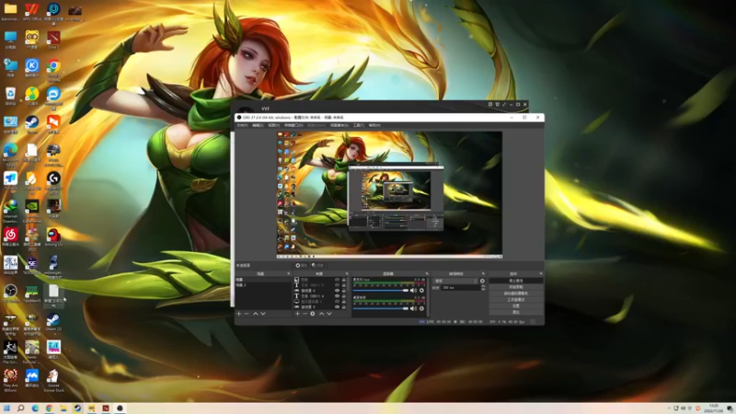Open the 帮助(H) Help menu in OBS
This screenshot has width=736, height=414.
tap(374, 125)
